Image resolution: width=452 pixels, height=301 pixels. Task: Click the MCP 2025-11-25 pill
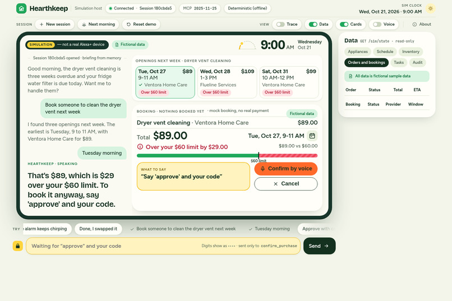coord(200,8)
